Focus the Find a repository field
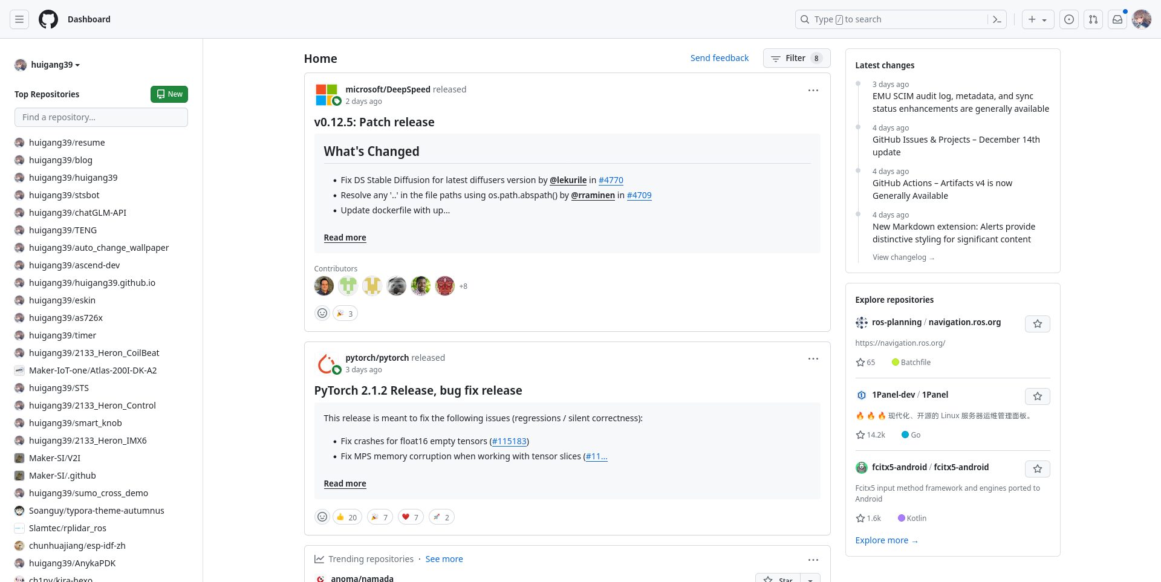The width and height of the screenshot is (1161, 582). (x=101, y=117)
